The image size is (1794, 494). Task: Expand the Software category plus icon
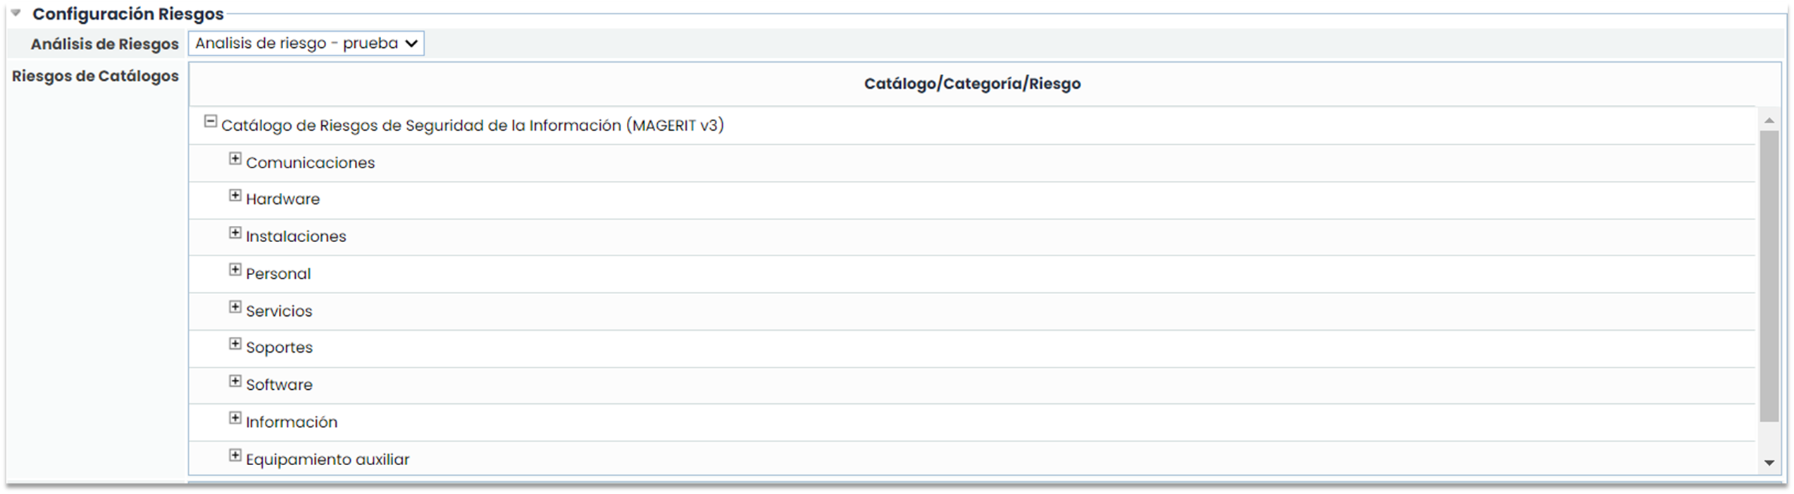pos(235,381)
